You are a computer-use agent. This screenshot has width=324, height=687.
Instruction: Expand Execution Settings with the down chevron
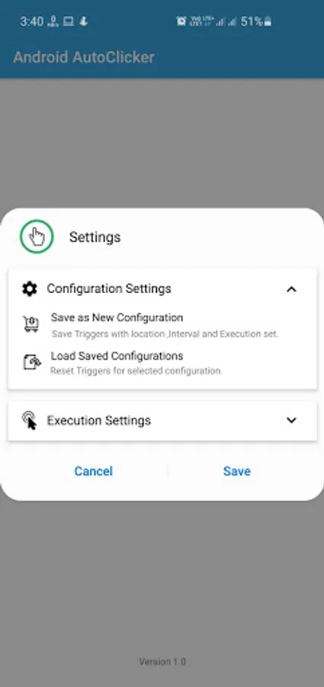coord(291,420)
